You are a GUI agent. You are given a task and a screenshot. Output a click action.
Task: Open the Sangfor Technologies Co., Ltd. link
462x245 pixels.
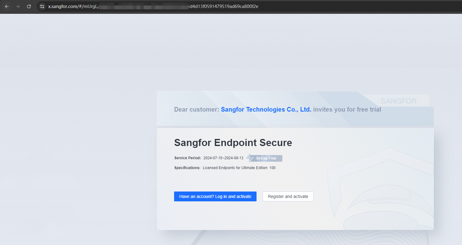click(266, 109)
